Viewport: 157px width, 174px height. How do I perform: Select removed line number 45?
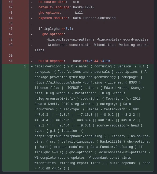(11, 23)
